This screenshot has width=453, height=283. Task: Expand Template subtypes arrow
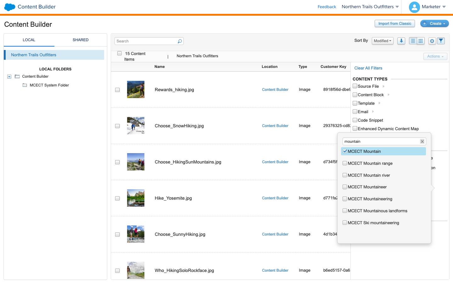[379, 103]
